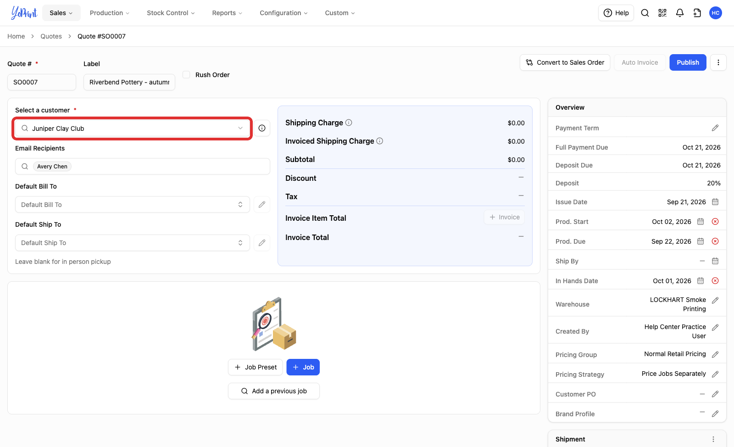The image size is (734, 447).
Task: Open Shipment panel three-dot menu
Action: coord(713,439)
